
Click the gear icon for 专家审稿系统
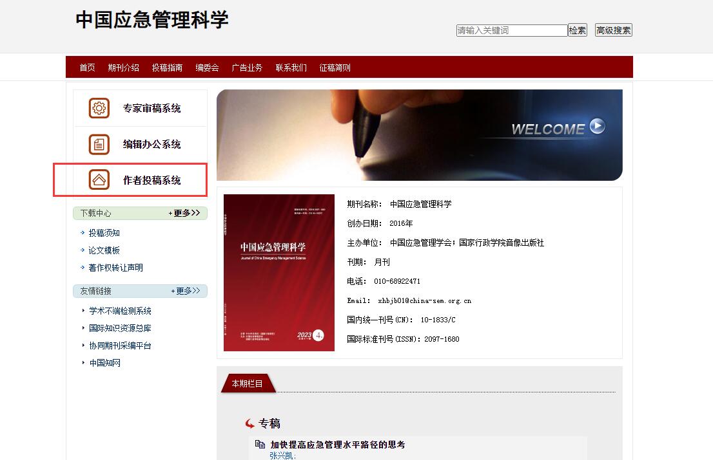[x=99, y=108]
